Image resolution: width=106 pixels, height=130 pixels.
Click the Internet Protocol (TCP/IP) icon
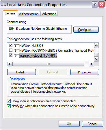point(16,55)
